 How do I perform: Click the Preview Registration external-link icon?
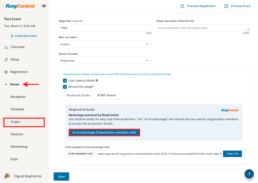pyautogui.click(x=182, y=6)
